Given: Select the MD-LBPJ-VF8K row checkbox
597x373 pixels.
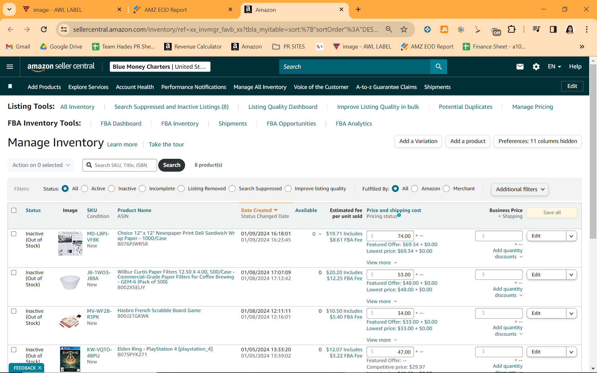Looking at the screenshot, I should pos(14,234).
